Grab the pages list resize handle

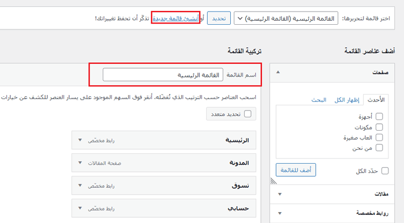tap(274, 181)
